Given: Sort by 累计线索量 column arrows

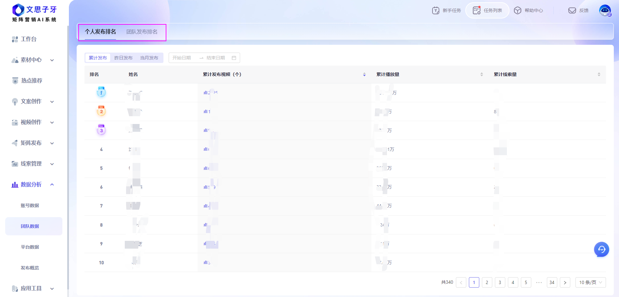Looking at the screenshot, I should point(599,75).
